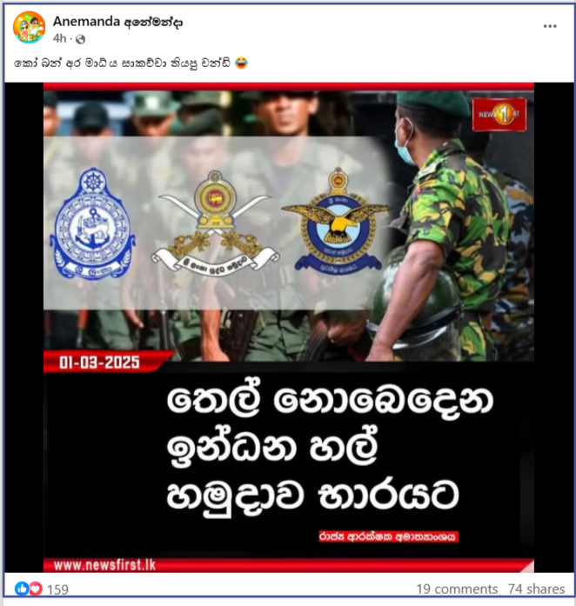Screen dimensions: 576x606
Task: View the 74 shares list
Action: (x=537, y=589)
